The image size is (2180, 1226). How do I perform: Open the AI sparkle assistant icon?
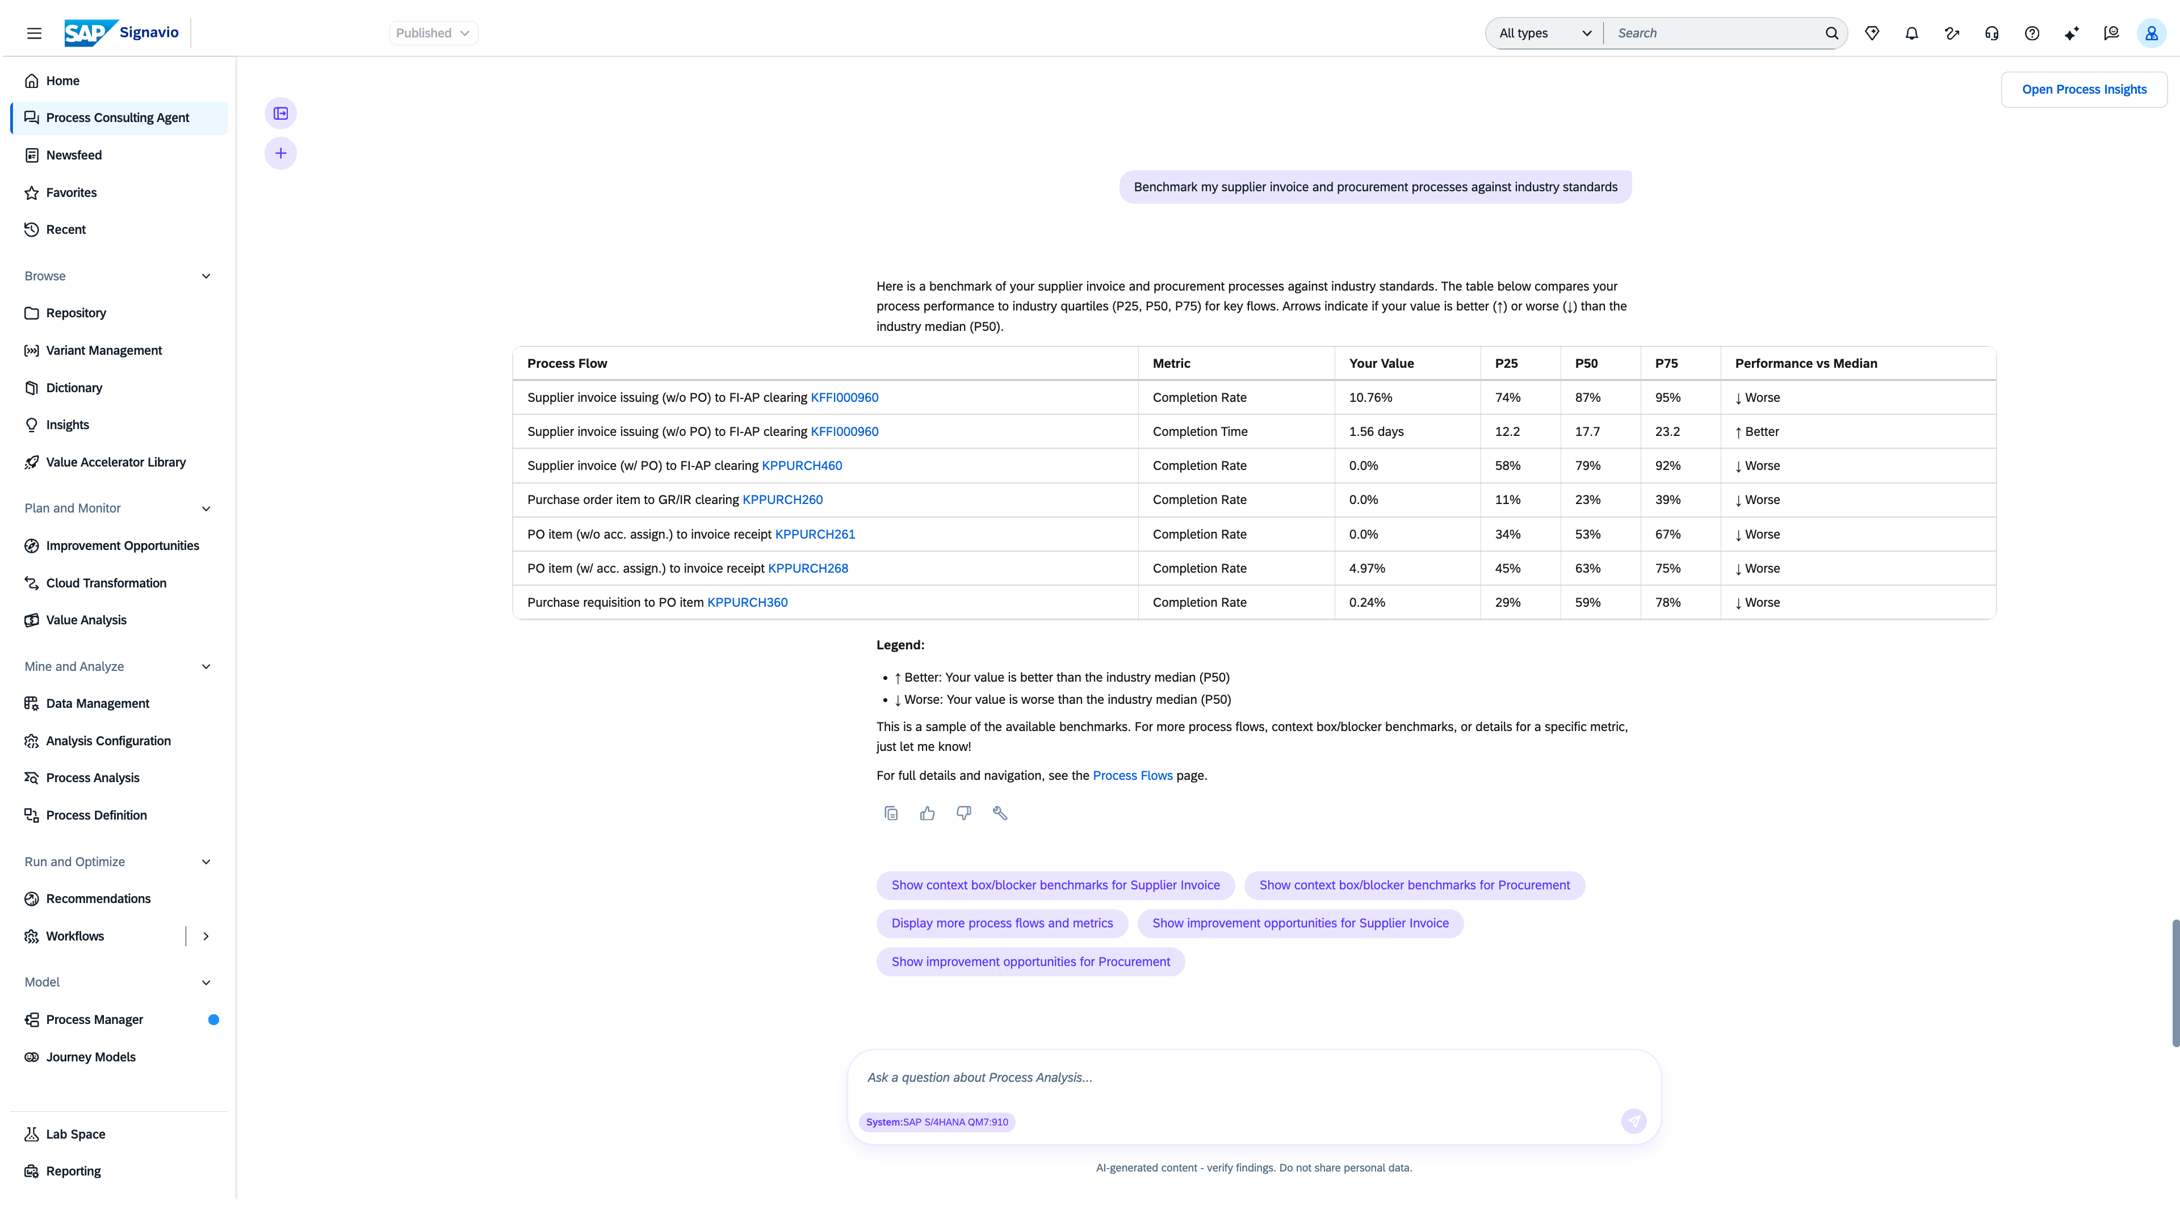[2072, 33]
